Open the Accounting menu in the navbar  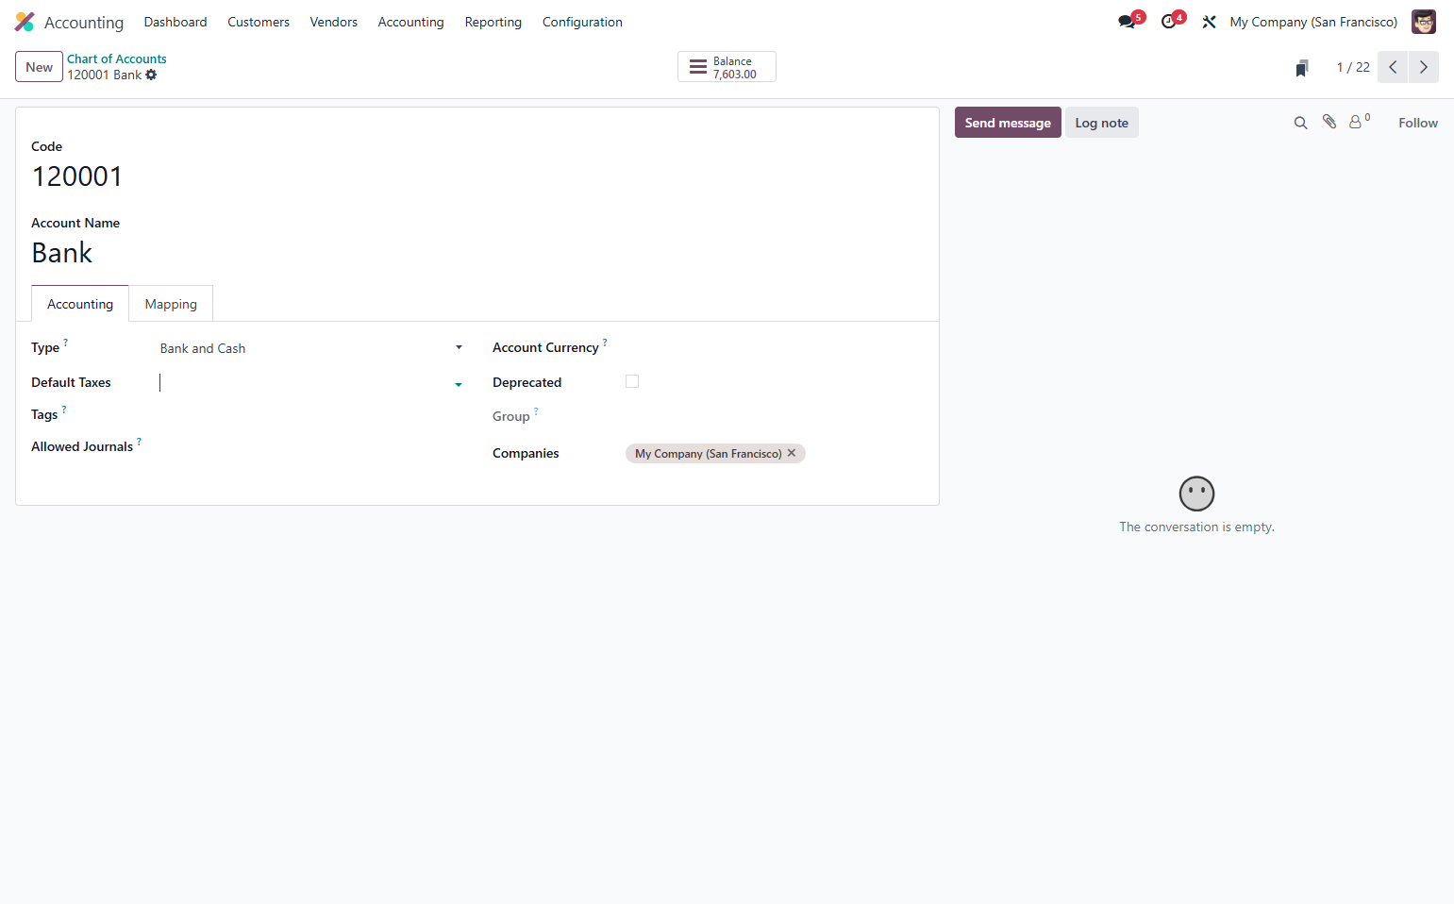click(x=410, y=22)
